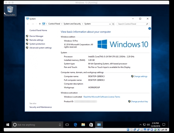
Task: Click the Intel Core i5-2415M processor value
Action: tap(111, 57)
